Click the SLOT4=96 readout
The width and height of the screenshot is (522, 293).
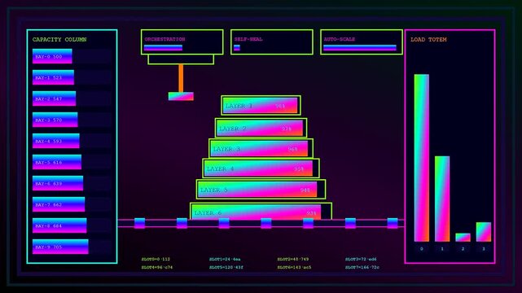pyautogui.click(x=157, y=267)
